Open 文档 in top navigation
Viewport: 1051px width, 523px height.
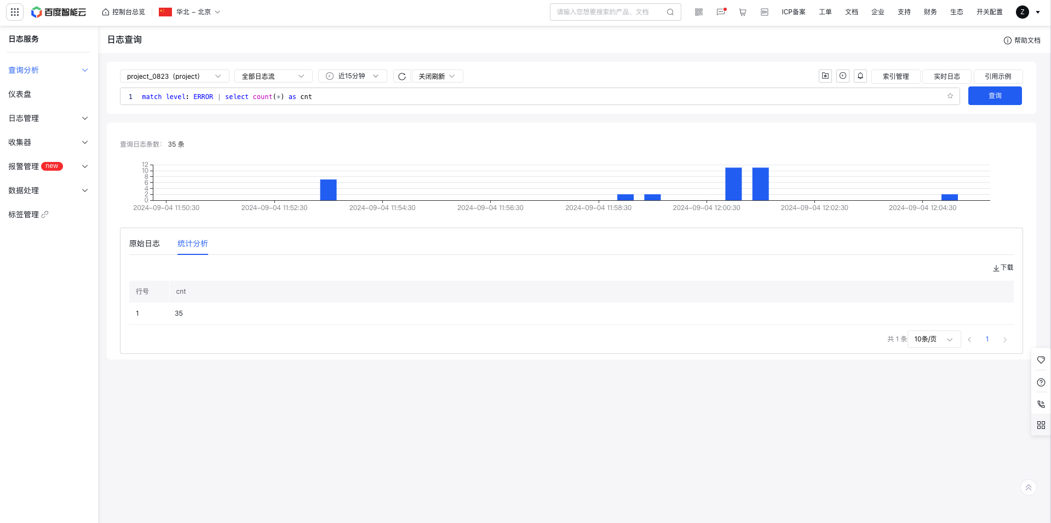point(852,12)
